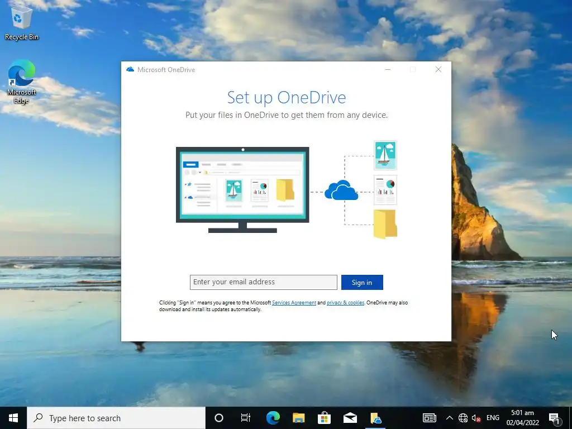The width and height of the screenshot is (572, 429).
Task: Click the taskbar search box
Action: (x=116, y=418)
